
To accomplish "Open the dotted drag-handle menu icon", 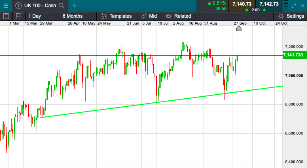I will (x=286, y=6).
